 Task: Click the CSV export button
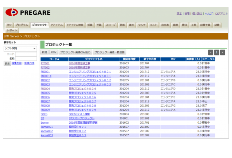coord(54,52)
